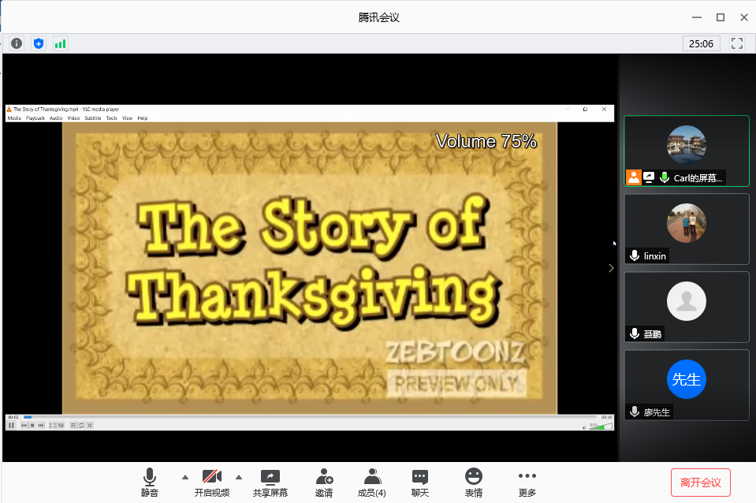Open the meeting info icon
The width and height of the screenshot is (756, 503).
point(16,43)
